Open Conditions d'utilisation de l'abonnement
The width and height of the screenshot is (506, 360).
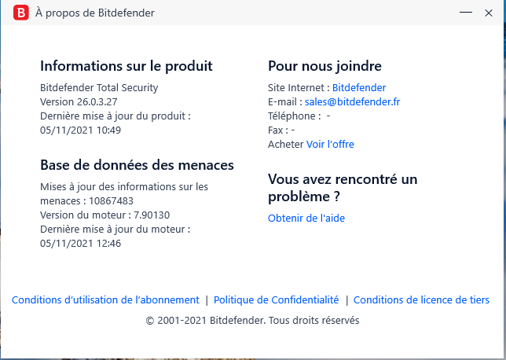pos(105,299)
